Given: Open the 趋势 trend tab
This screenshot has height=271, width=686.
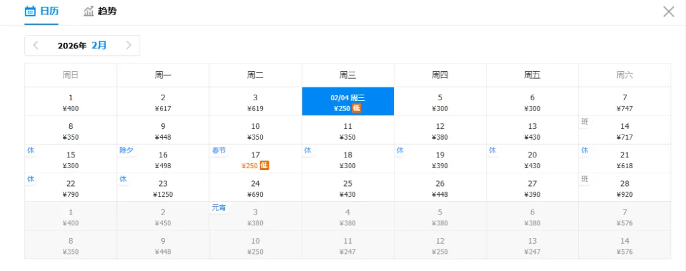Looking at the screenshot, I should tap(100, 11).
